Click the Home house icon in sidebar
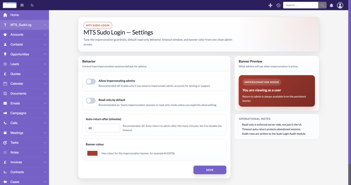351x185 pixels. coord(5,15)
